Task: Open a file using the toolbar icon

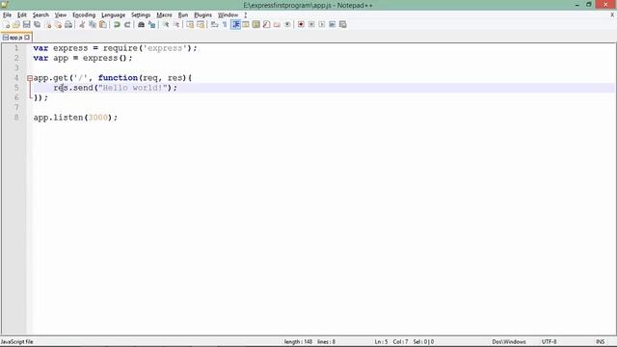Action: pyautogui.click(x=16, y=24)
